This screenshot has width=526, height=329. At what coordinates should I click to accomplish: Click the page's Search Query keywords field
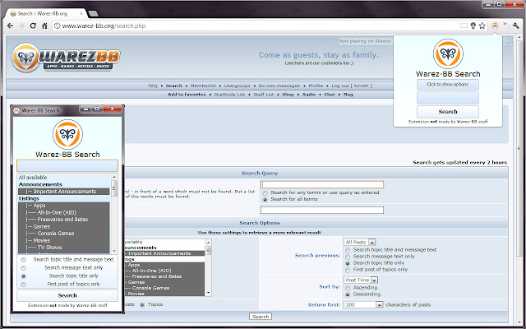point(322,184)
